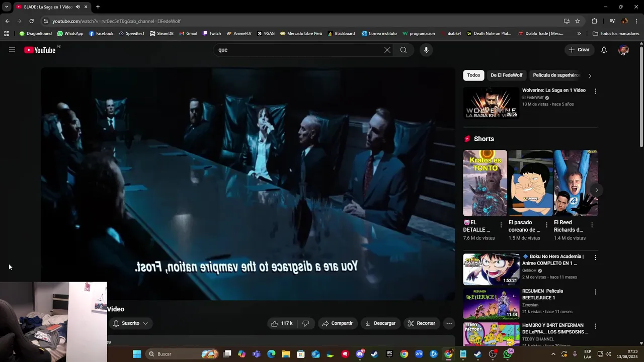Close the BLADE video tab
The image size is (644, 362).
(x=86, y=7)
